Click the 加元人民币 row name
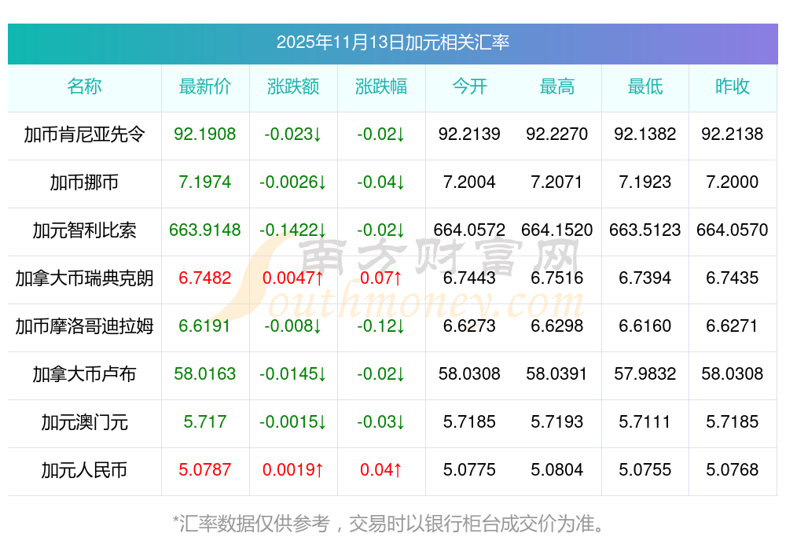This screenshot has height=548, width=786. tap(84, 470)
